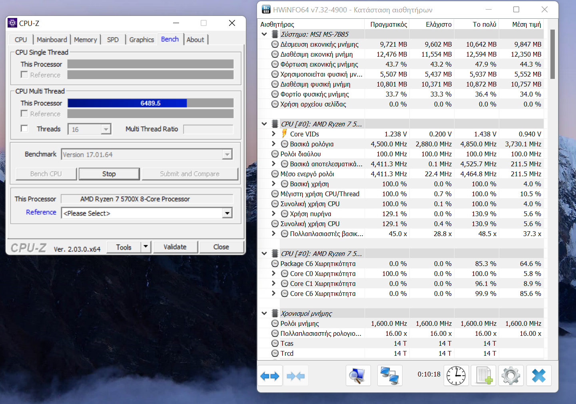Click the HWiNFO vertical scrollbar thumb
Viewport: 576px width, 404px height.
(553, 54)
